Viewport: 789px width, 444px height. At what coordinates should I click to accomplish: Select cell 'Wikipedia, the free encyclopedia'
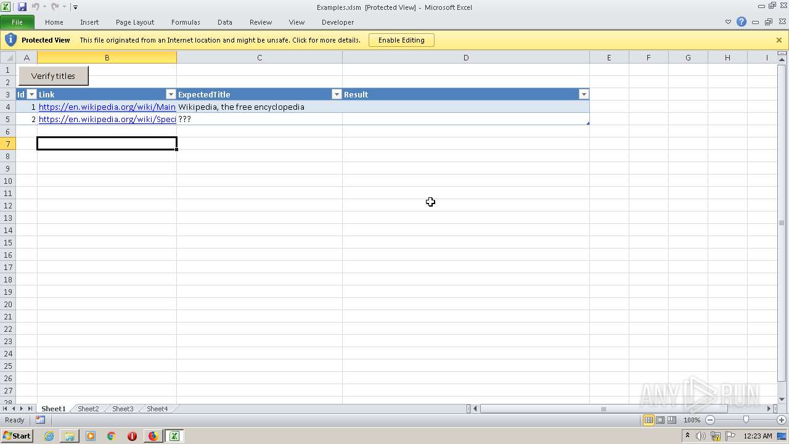click(260, 107)
